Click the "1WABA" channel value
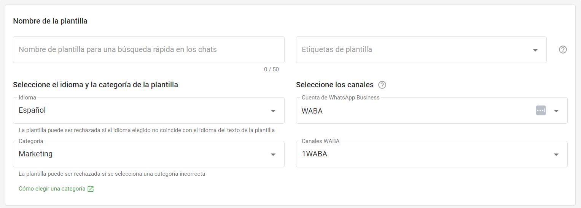 314,154
